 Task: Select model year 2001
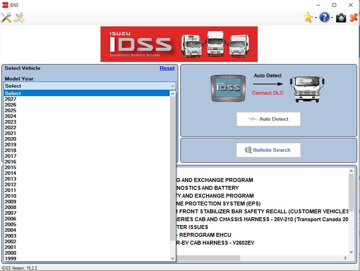87,247
